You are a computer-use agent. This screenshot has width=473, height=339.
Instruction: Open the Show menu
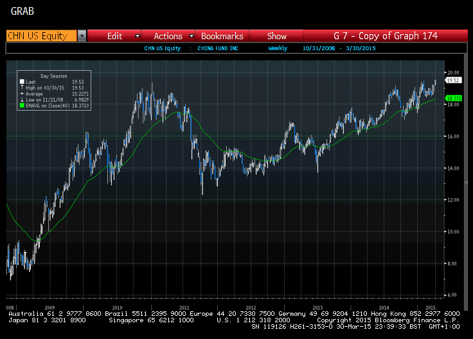(277, 37)
